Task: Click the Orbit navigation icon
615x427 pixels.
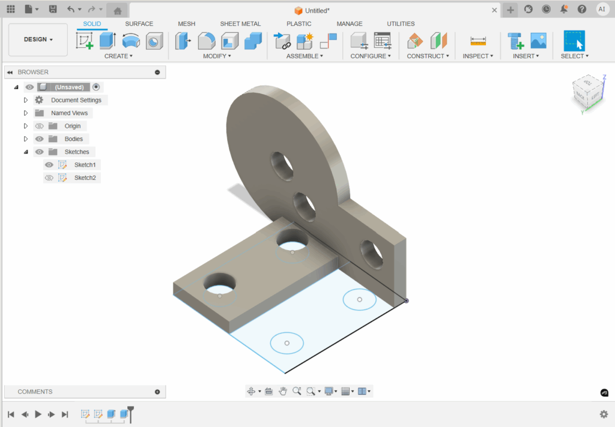Action: (x=251, y=391)
